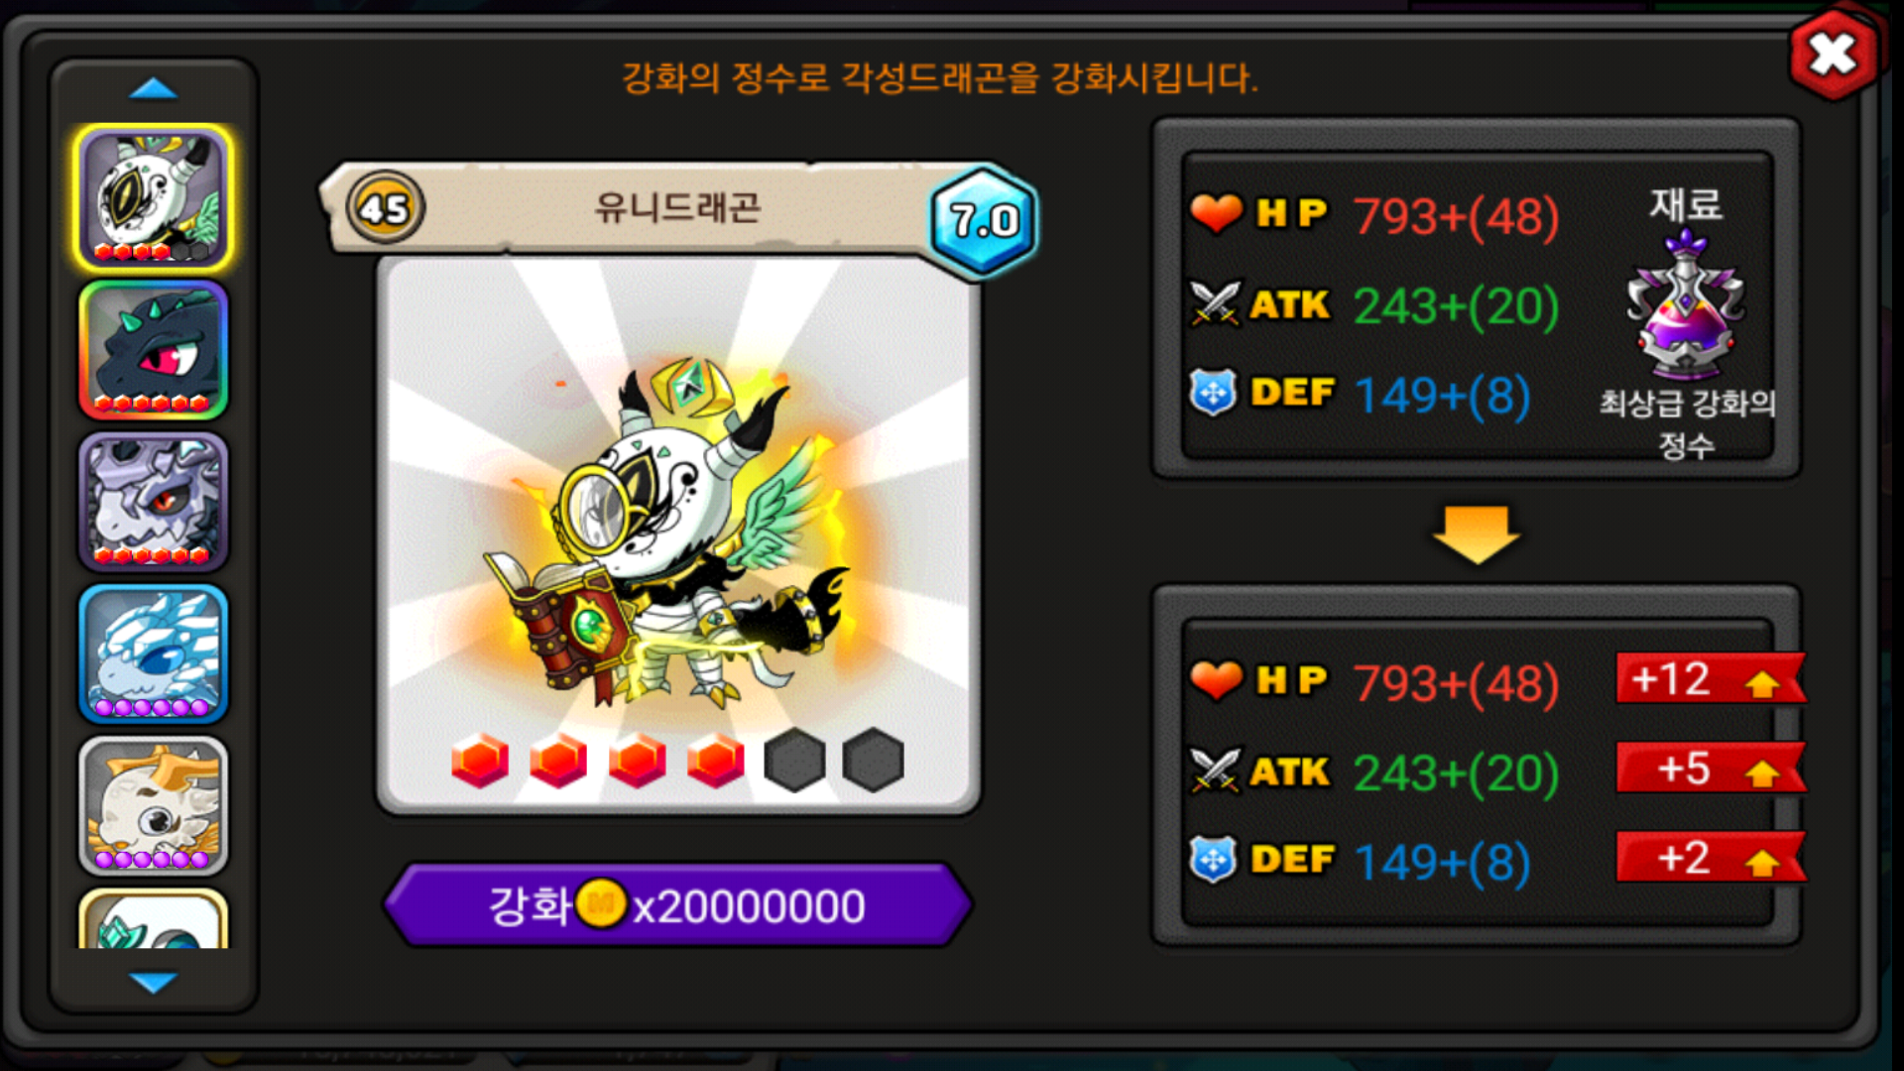Tap the blue shield DEF icon in lower stats
This screenshot has height=1071, width=1904.
(1214, 859)
